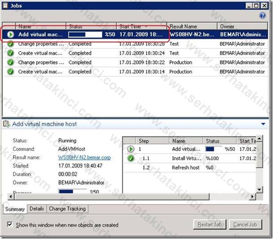Screen dimensions: 273x239
Task: Click the green check icon of step 1.1
Action: (x=131, y=158)
